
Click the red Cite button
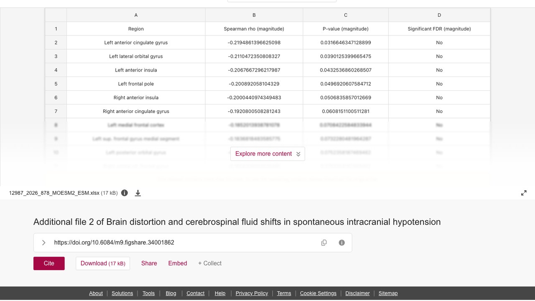(x=49, y=263)
